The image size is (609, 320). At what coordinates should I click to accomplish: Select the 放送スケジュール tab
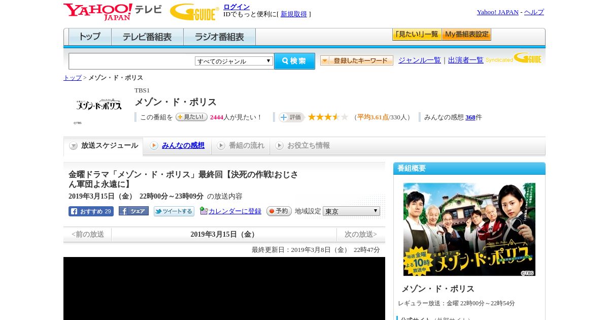104,146
